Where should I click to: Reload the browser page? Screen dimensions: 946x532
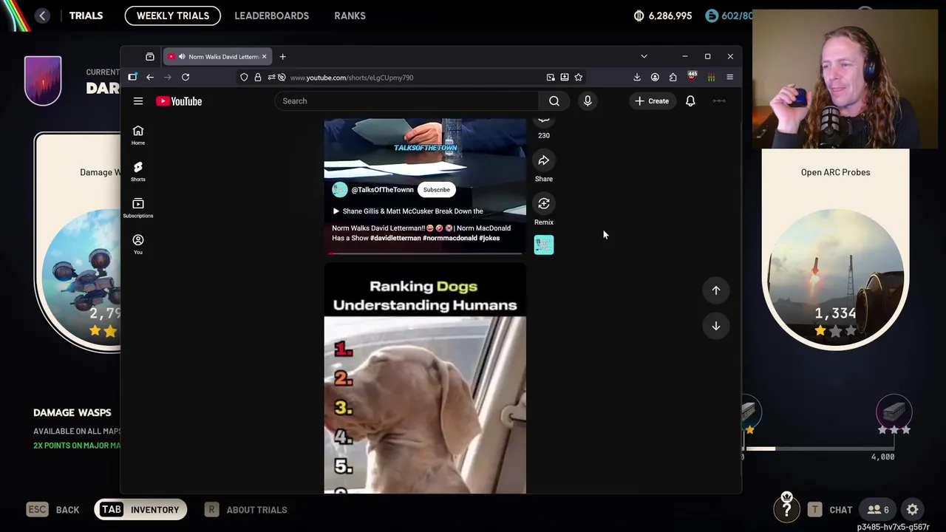click(186, 78)
